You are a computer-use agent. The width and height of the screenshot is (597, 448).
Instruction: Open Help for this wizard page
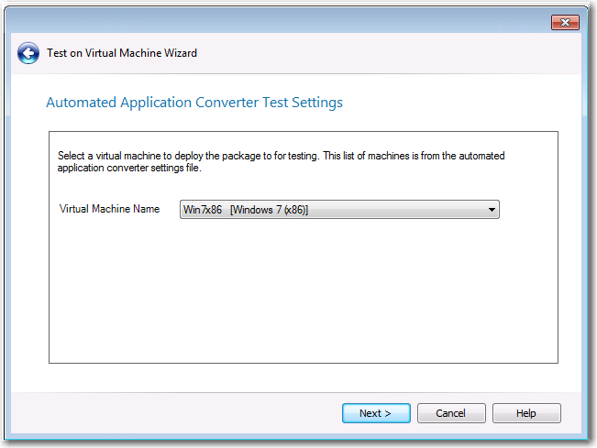point(526,413)
